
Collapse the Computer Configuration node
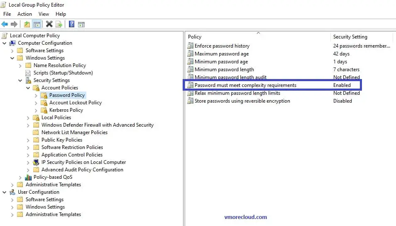tap(4, 43)
